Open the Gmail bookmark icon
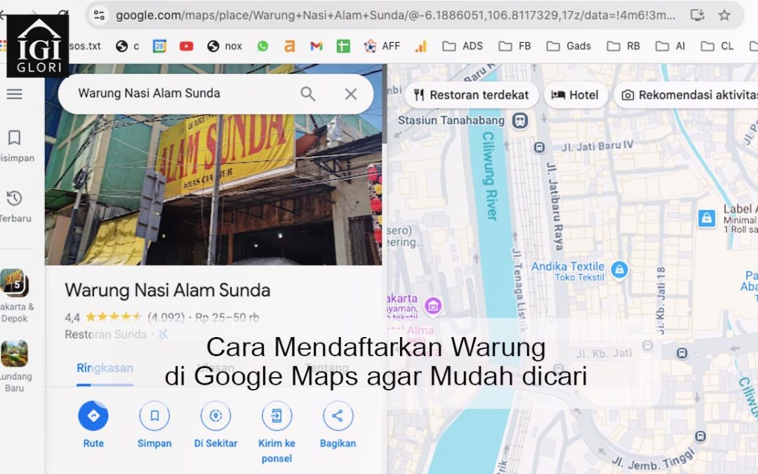The width and height of the screenshot is (758, 474). click(x=316, y=46)
